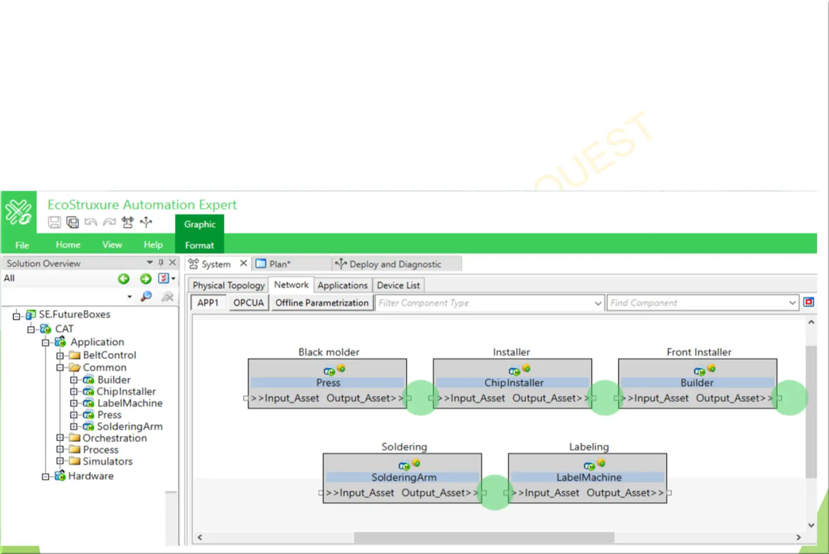Click the System network icon in quick toolbar
This screenshot has height=554, width=829.
128,222
